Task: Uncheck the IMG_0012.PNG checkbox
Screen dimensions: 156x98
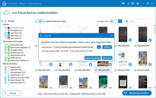Action: (x=135, y=70)
